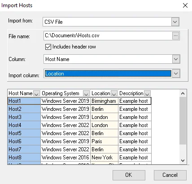Click Windows Server 2016 cell in Host8 row
192x184 pixels.
[65, 158]
